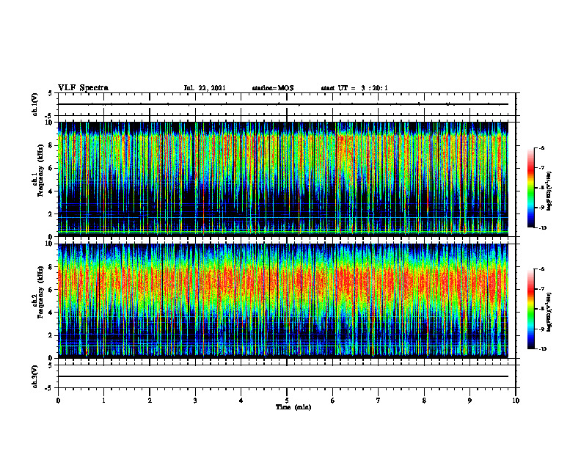Image resolution: width=581 pixels, height=449 pixels.
Task: Click the "Time (min)" axis label
Action: click(293, 407)
